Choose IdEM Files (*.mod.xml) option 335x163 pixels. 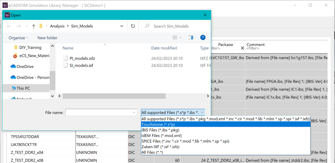(226, 135)
